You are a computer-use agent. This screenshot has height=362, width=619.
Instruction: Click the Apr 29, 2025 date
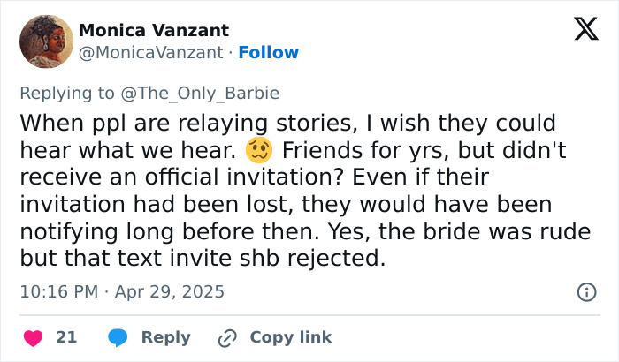click(168, 291)
